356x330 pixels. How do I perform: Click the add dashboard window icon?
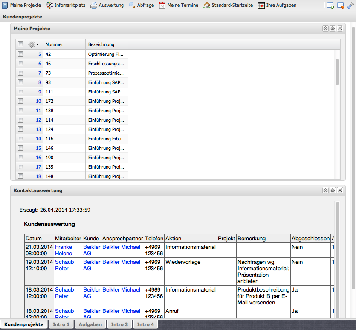pos(330,5)
